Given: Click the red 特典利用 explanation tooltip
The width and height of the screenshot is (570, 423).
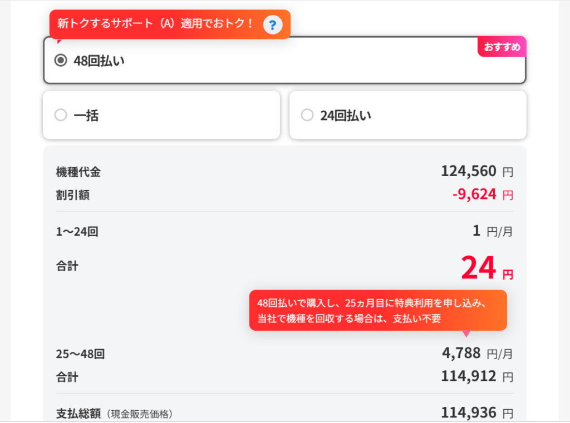Looking at the screenshot, I should click(x=377, y=311).
